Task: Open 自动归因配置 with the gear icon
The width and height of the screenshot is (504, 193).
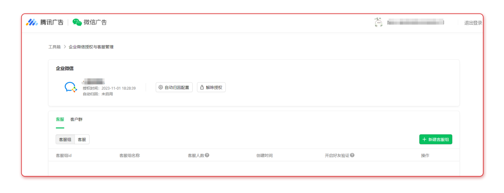Action: (x=174, y=87)
